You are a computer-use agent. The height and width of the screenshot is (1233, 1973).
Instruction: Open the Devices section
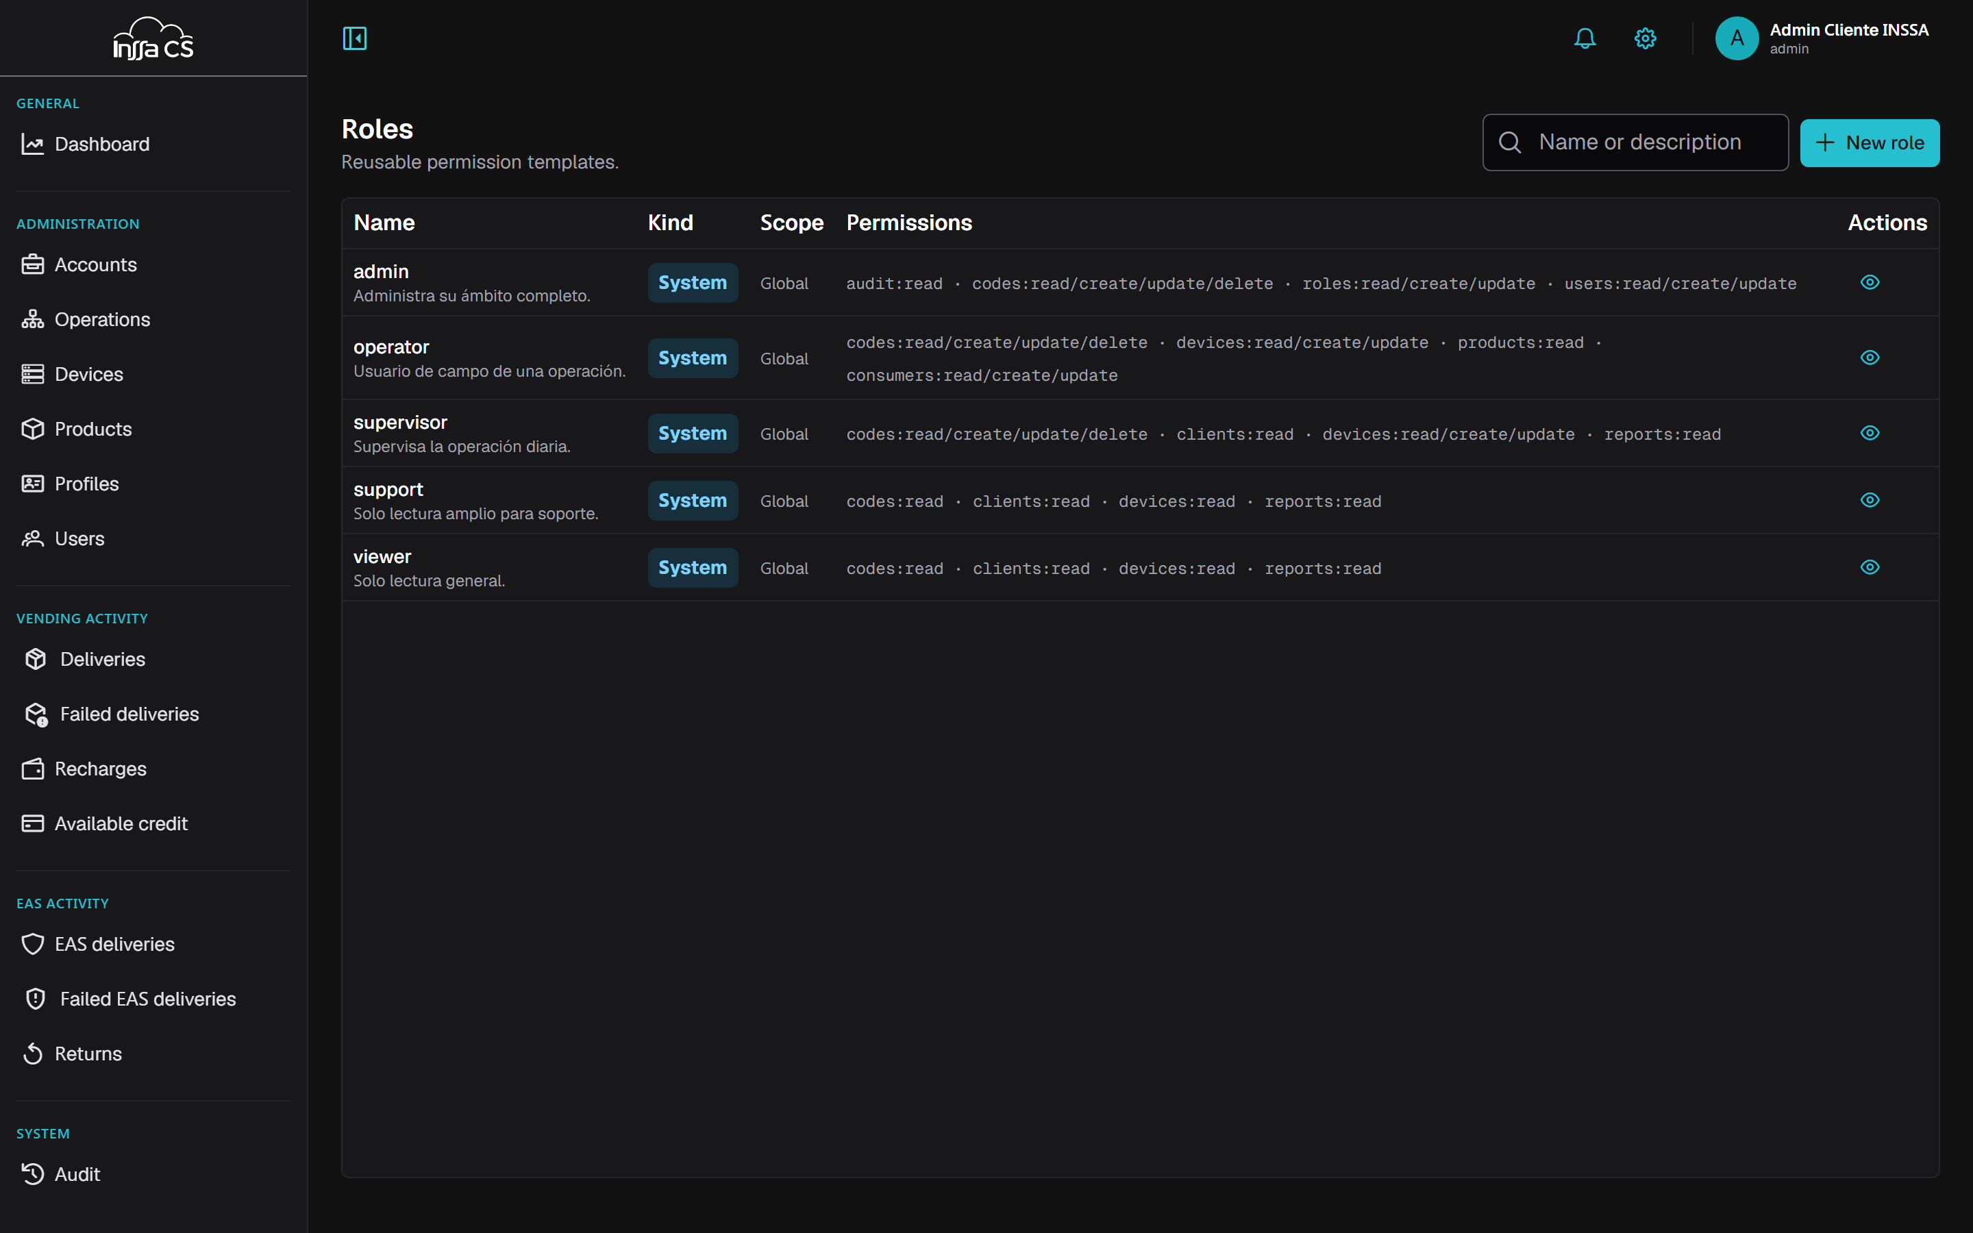[x=153, y=374]
